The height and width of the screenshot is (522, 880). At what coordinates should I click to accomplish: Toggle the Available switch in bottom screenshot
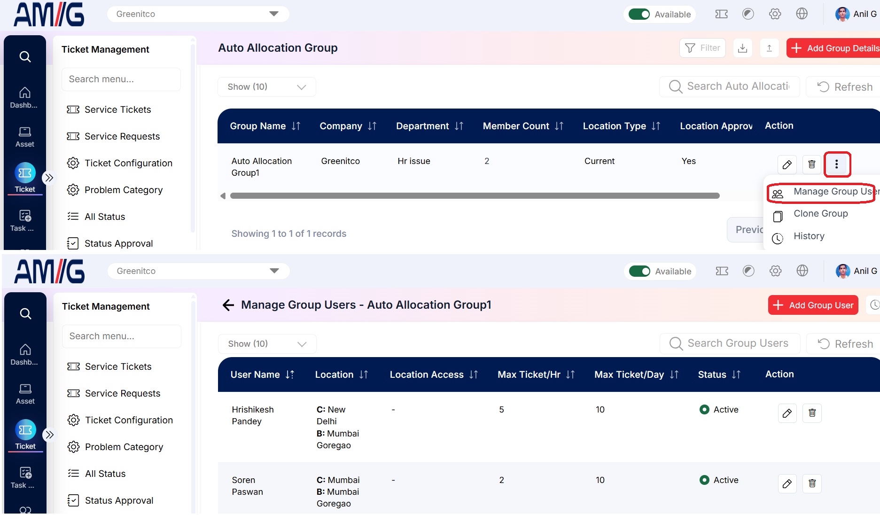[x=639, y=271]
